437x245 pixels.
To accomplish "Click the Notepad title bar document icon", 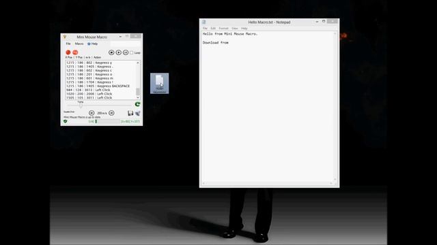I will (x=203, y=22).
